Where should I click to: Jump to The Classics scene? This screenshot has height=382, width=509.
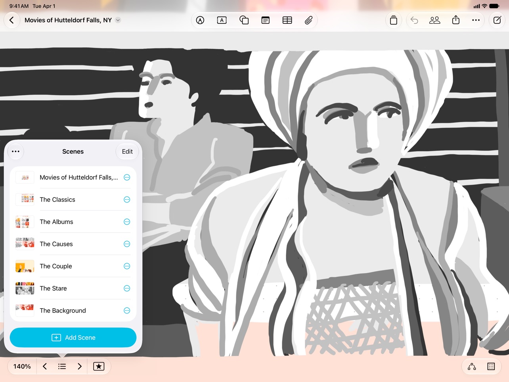(x=73, y=200)
